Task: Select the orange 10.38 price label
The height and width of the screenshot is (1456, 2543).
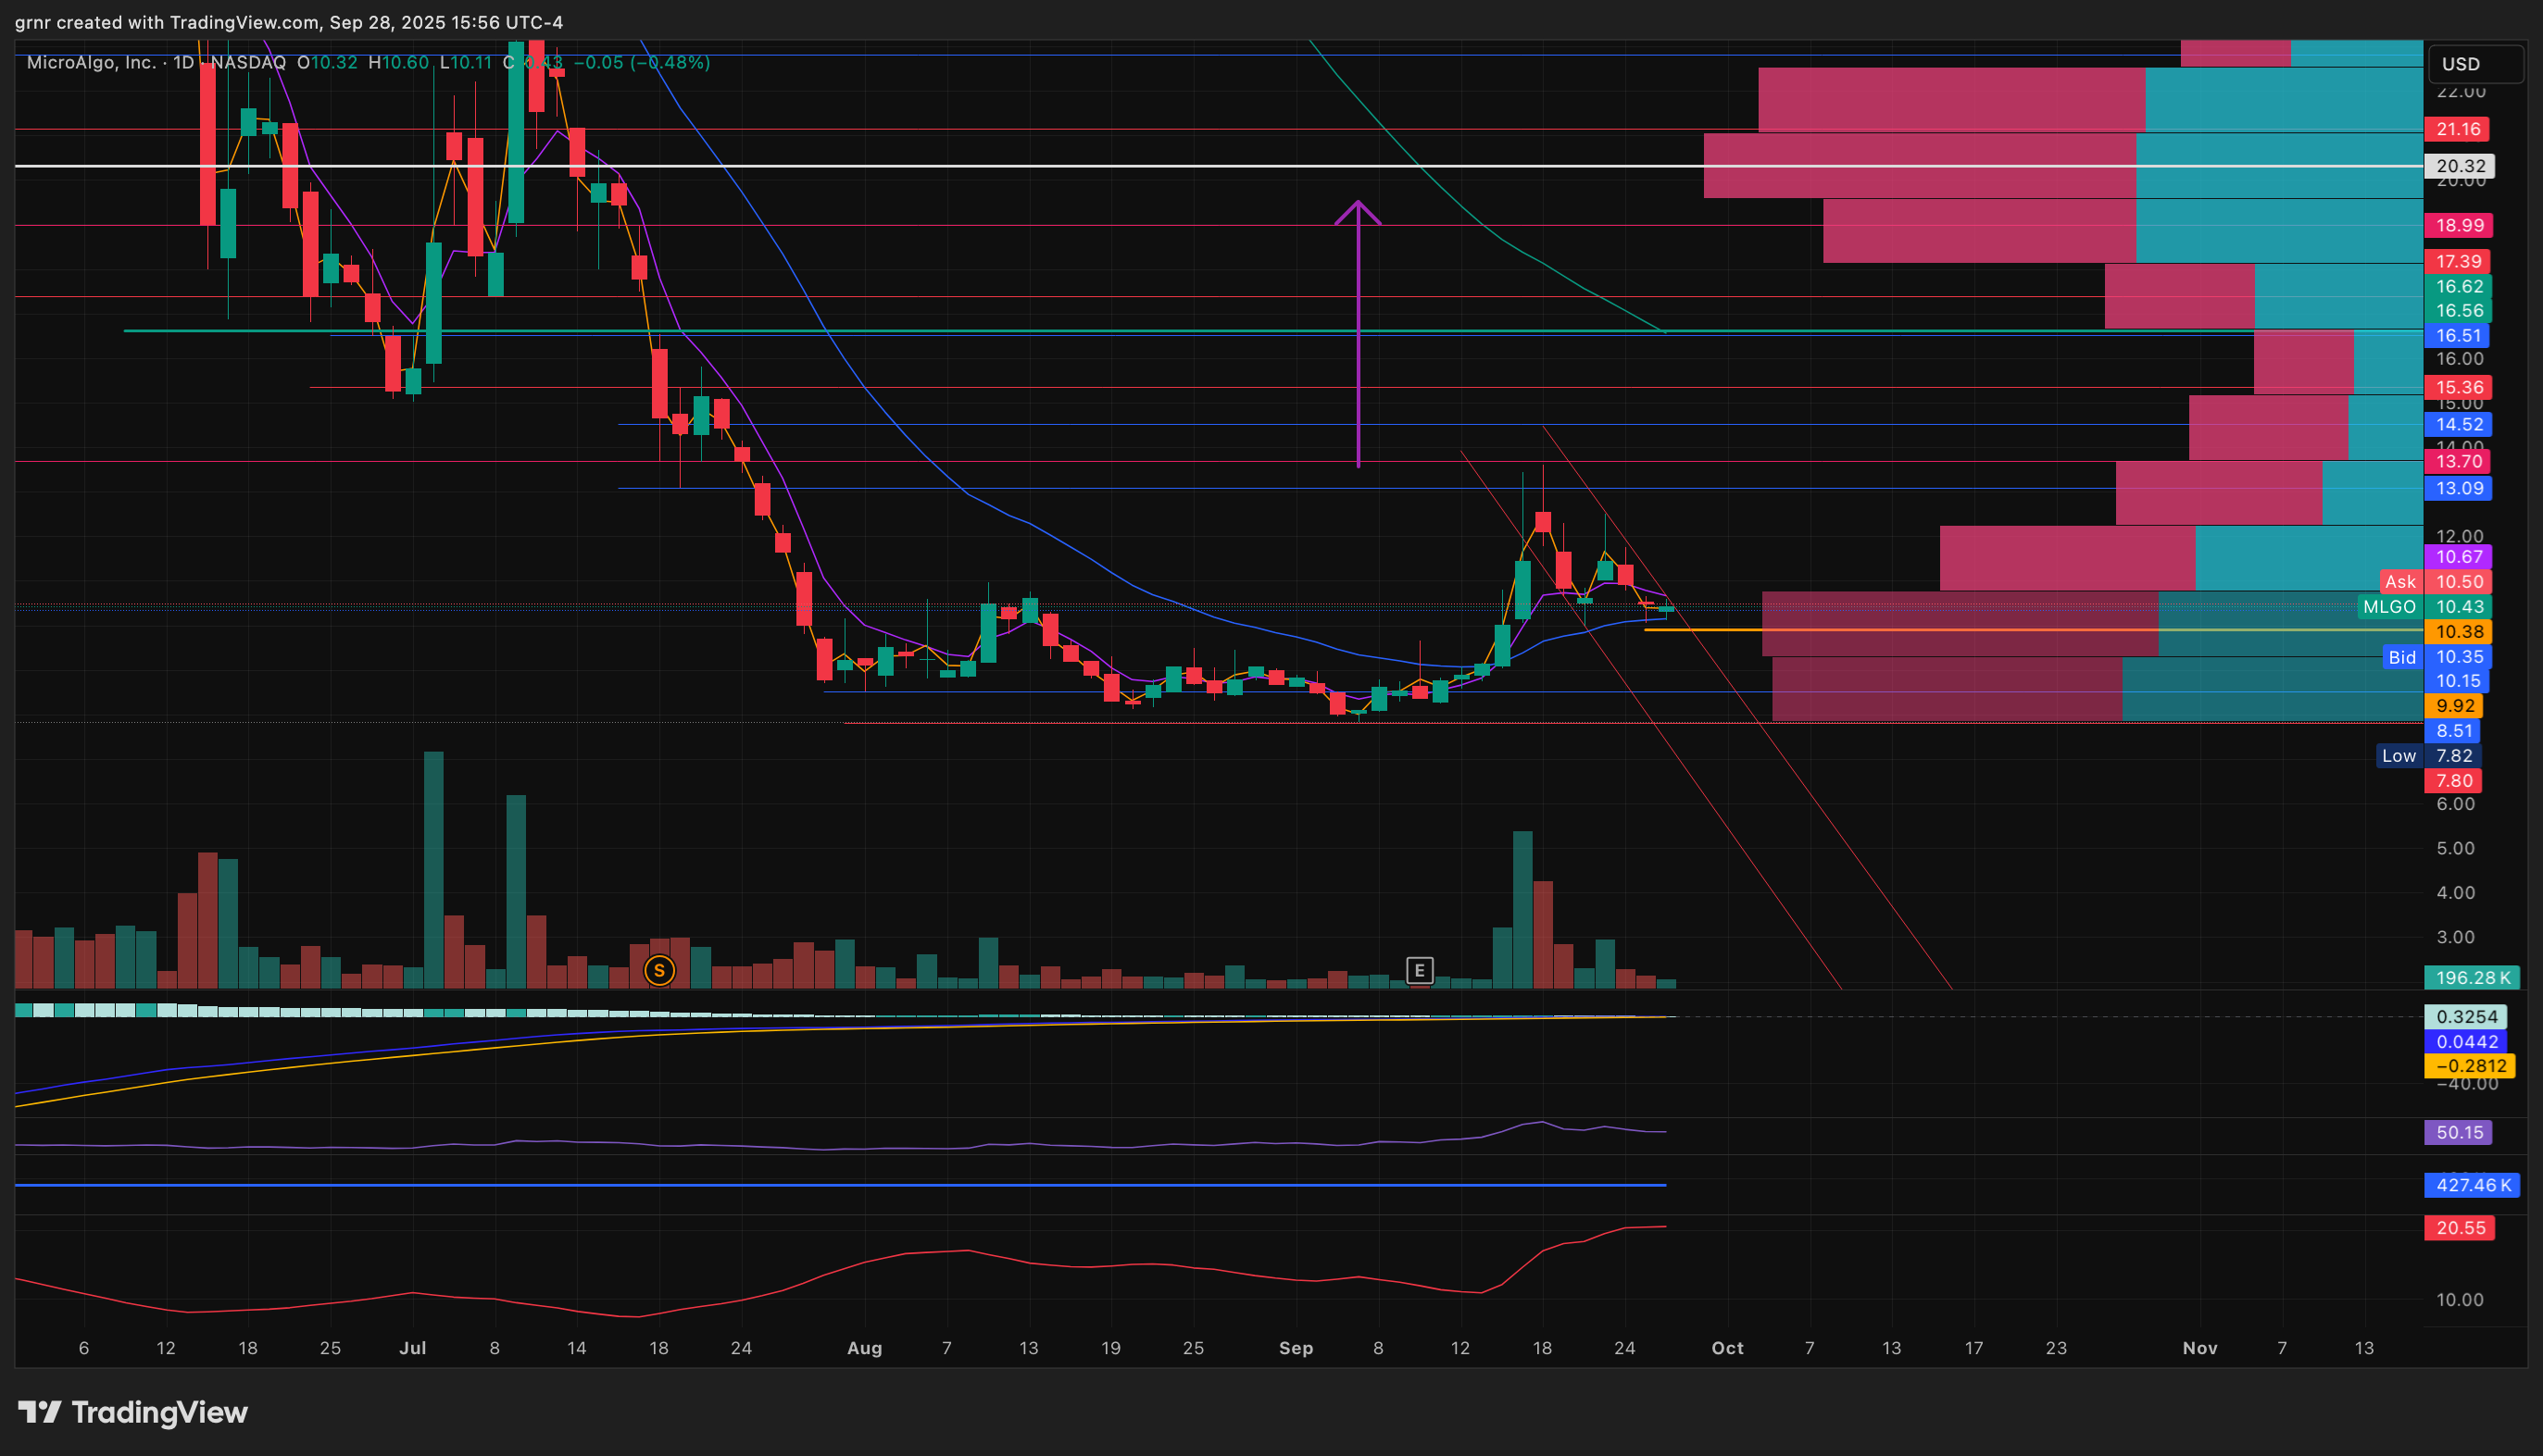Action: [2457, 632]
